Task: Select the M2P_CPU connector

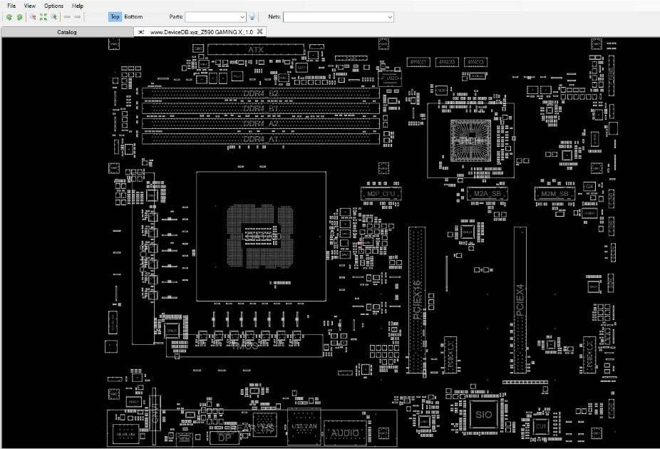Action: tap(381, 194)
